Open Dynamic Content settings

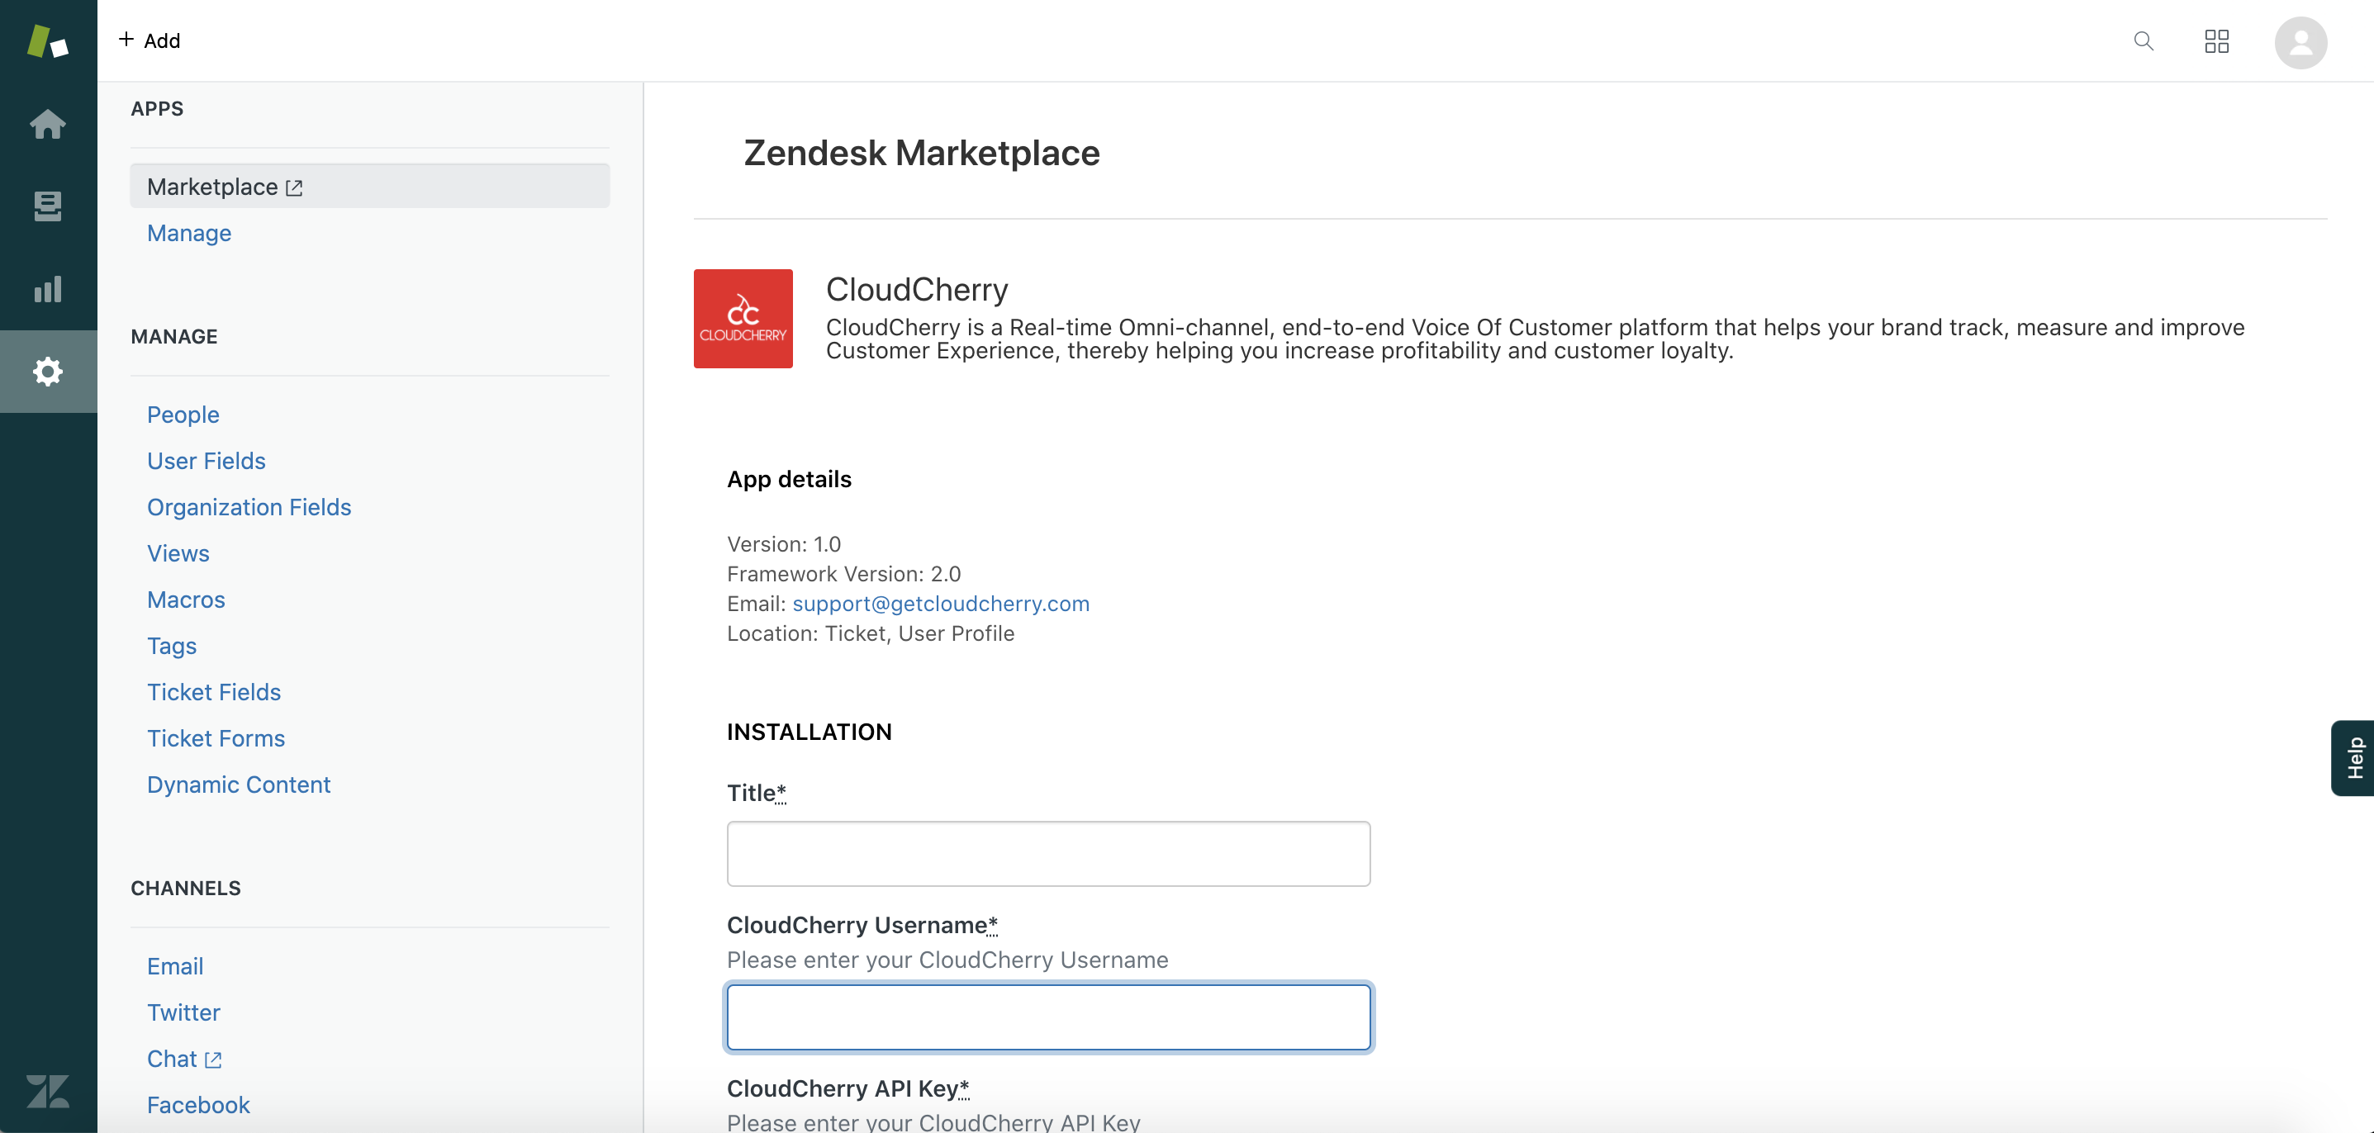(x=239, y=785)
